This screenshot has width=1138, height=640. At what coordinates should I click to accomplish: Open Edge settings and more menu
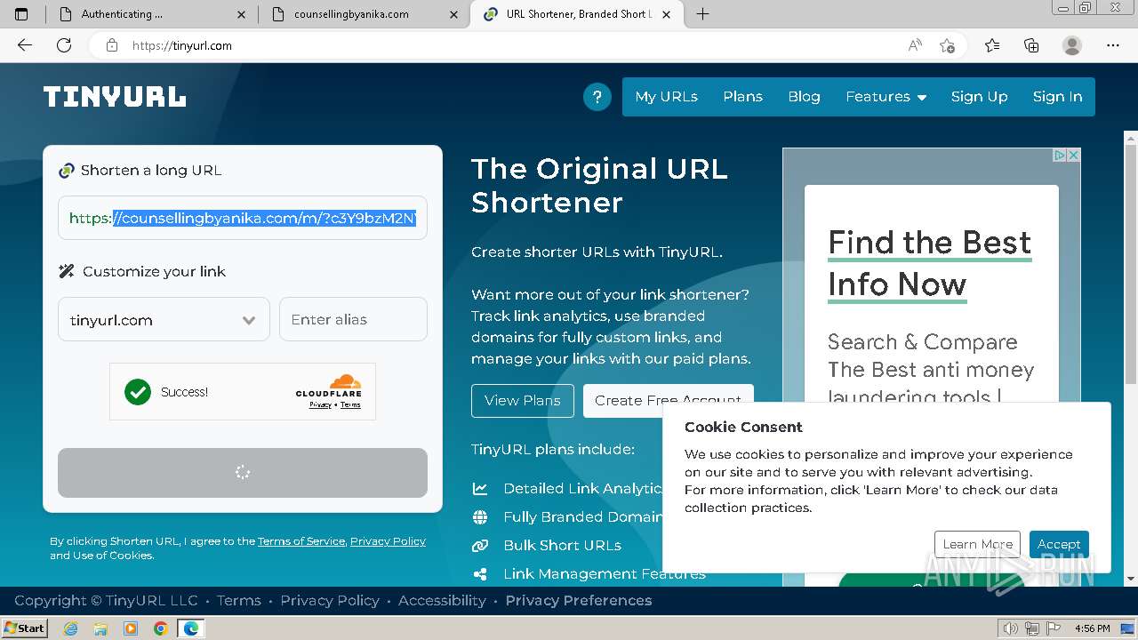tap(1113, 45)
